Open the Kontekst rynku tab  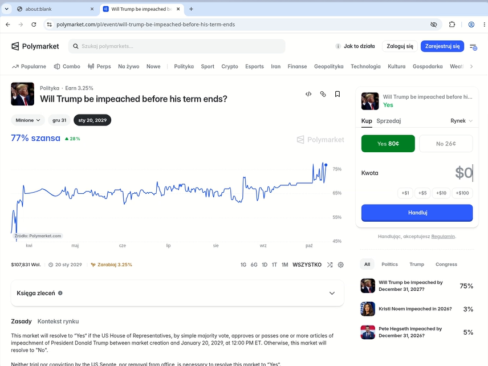coord(58,321)
